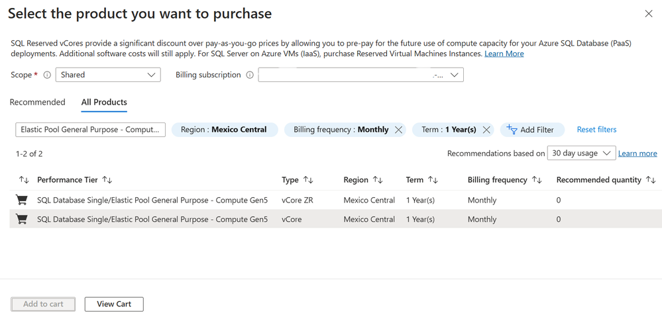The height and width of the screenshot is (325, 662).
Task: Sort the Type column
Action: point(308,180)
